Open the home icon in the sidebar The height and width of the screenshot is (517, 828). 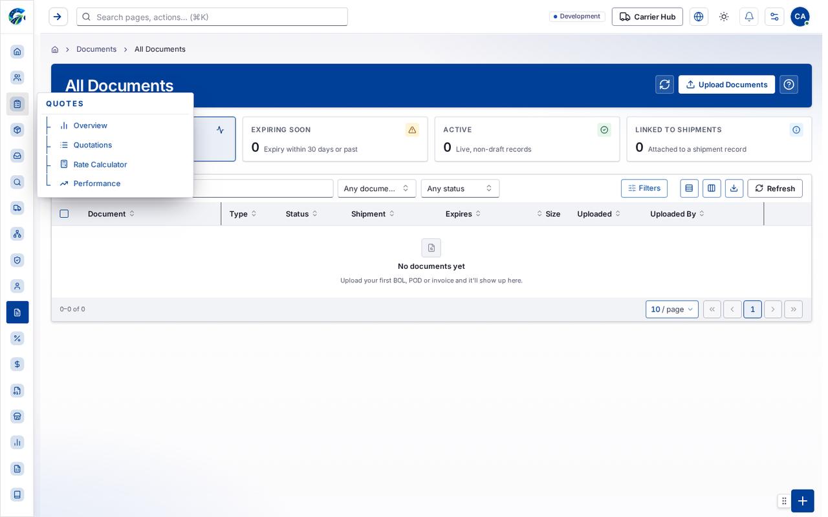coord(17,52)
